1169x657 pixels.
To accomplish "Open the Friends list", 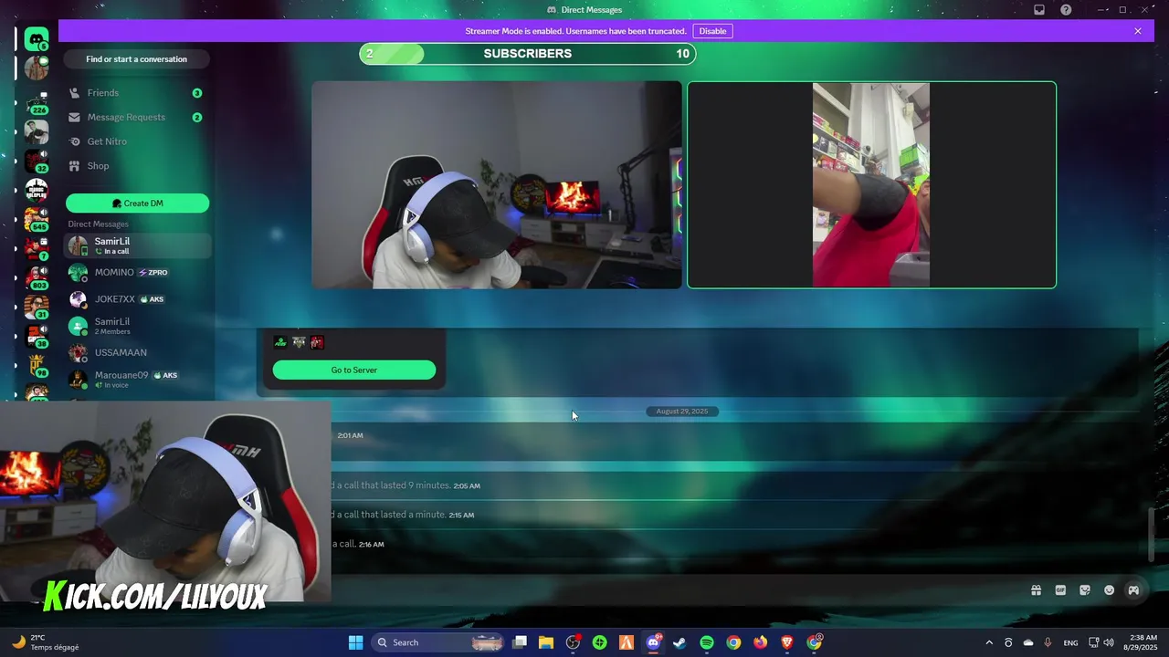I will tap(137, 93).
